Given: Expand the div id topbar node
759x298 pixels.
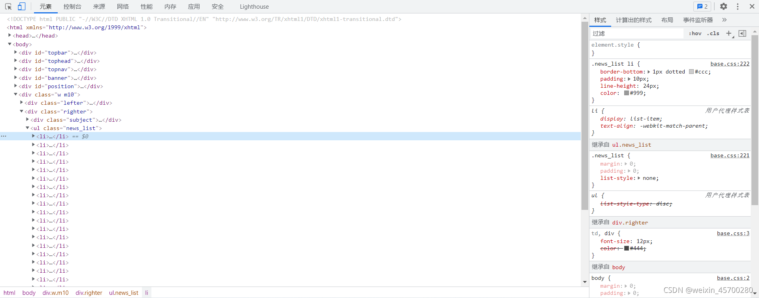Looking at the screenshot, I should point(16,52).
